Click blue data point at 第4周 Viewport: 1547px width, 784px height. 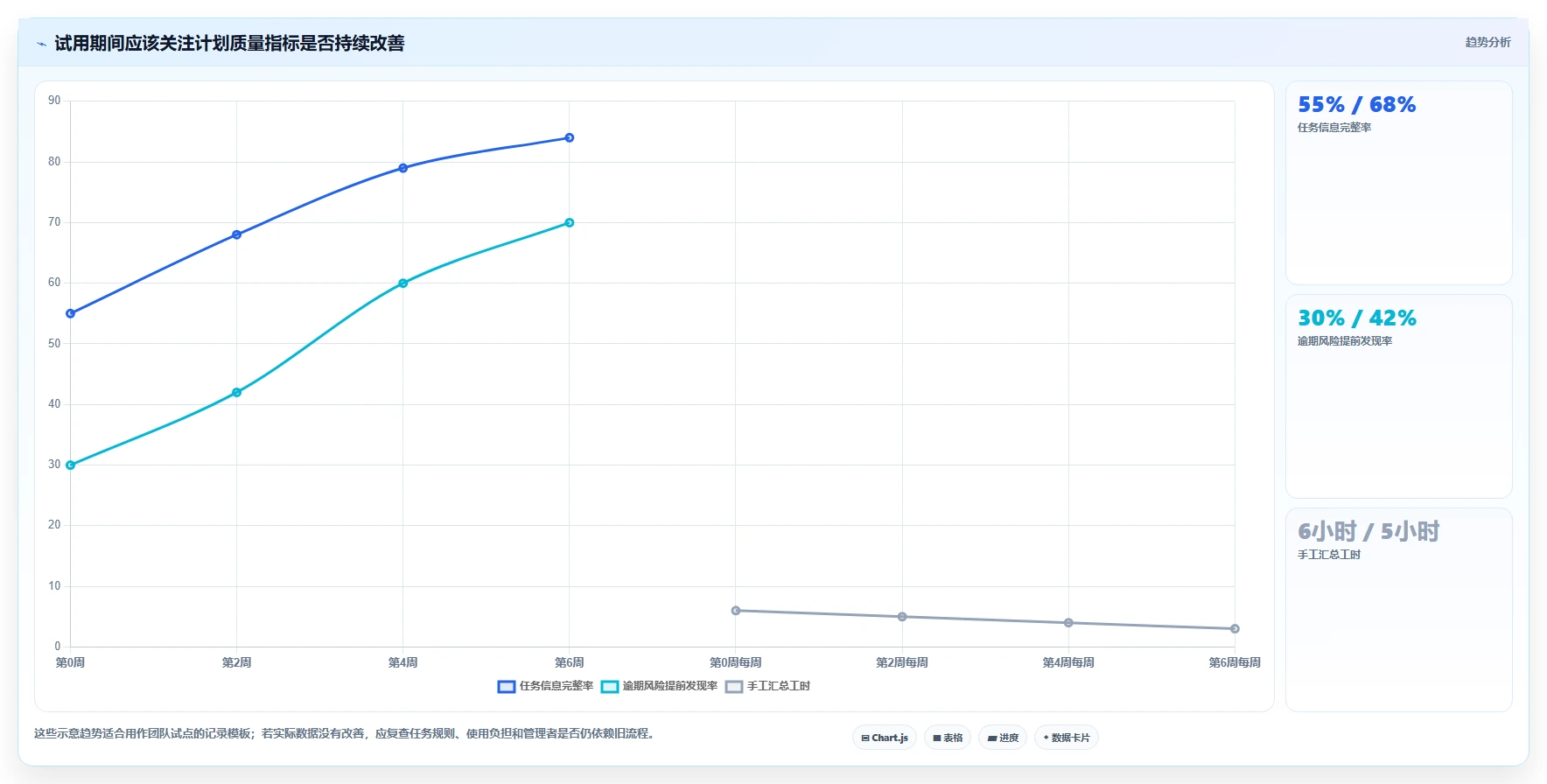403,168
